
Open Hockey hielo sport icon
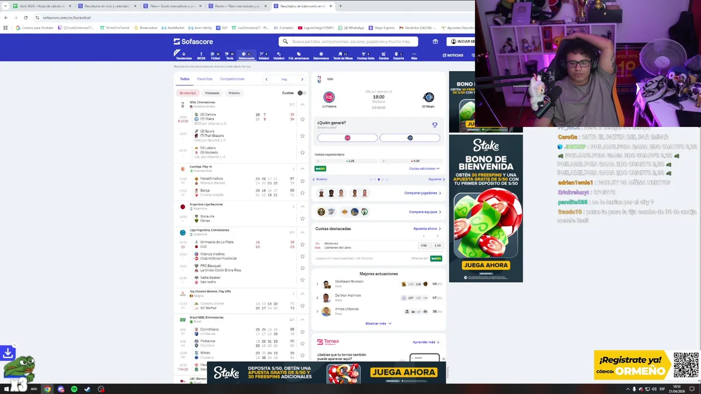[x=366, y=56]
